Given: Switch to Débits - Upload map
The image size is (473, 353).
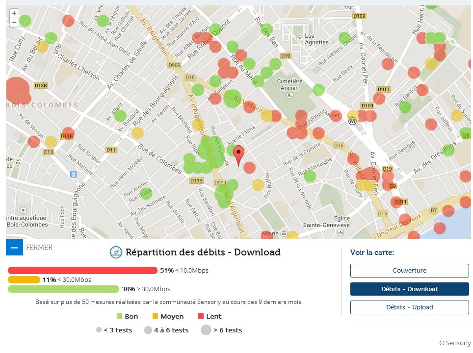Looking at the screenshot, I should [409, 307].
